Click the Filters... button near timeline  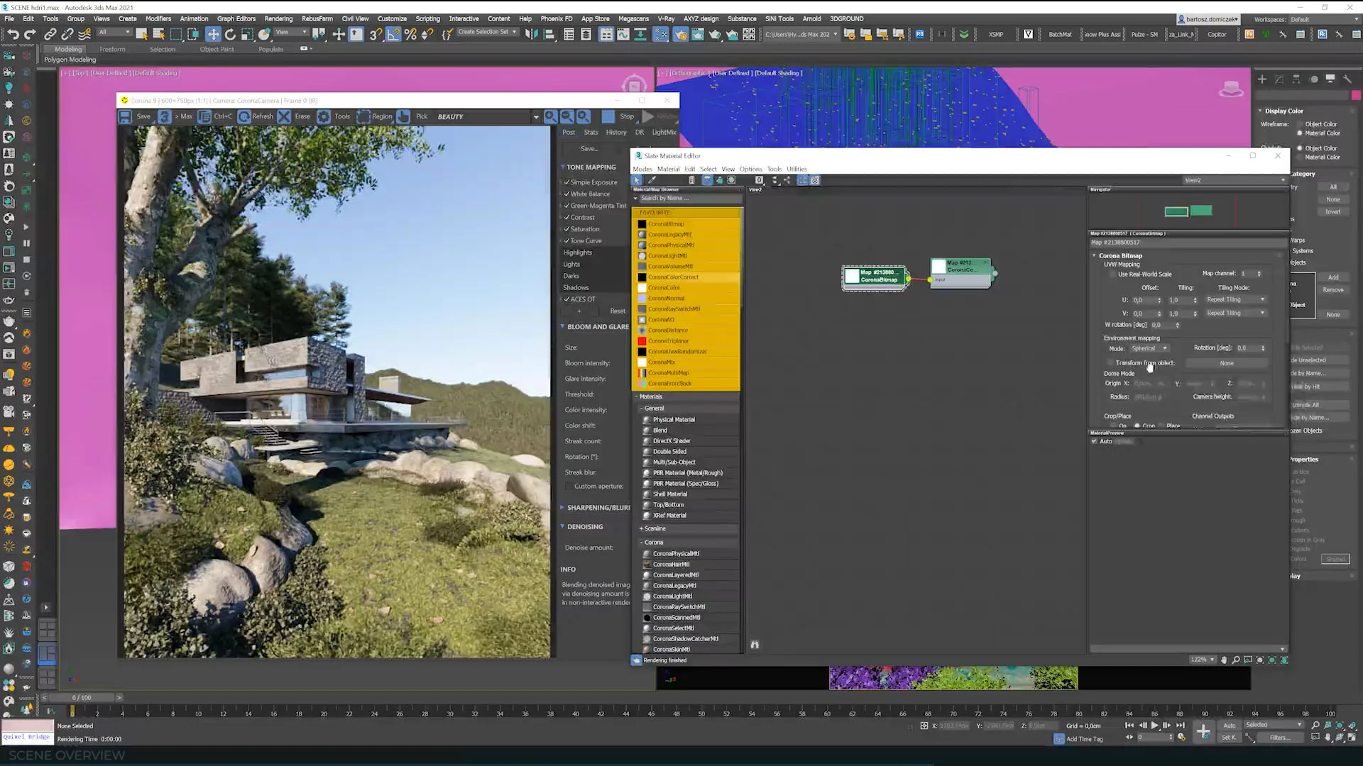(1280, 738)
